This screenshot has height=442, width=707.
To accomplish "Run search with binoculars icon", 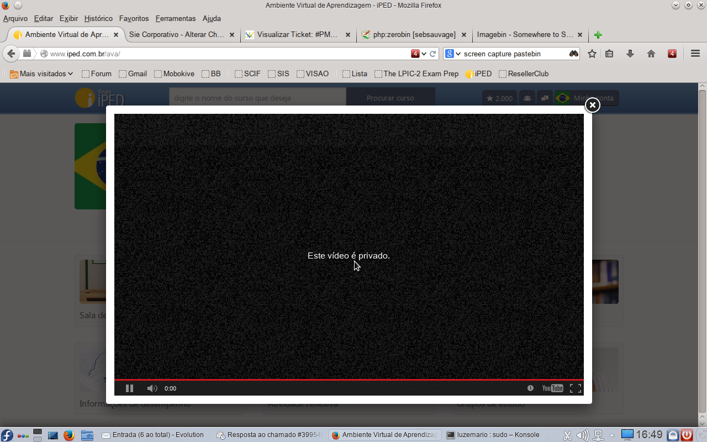I will [x=574, y=54].
